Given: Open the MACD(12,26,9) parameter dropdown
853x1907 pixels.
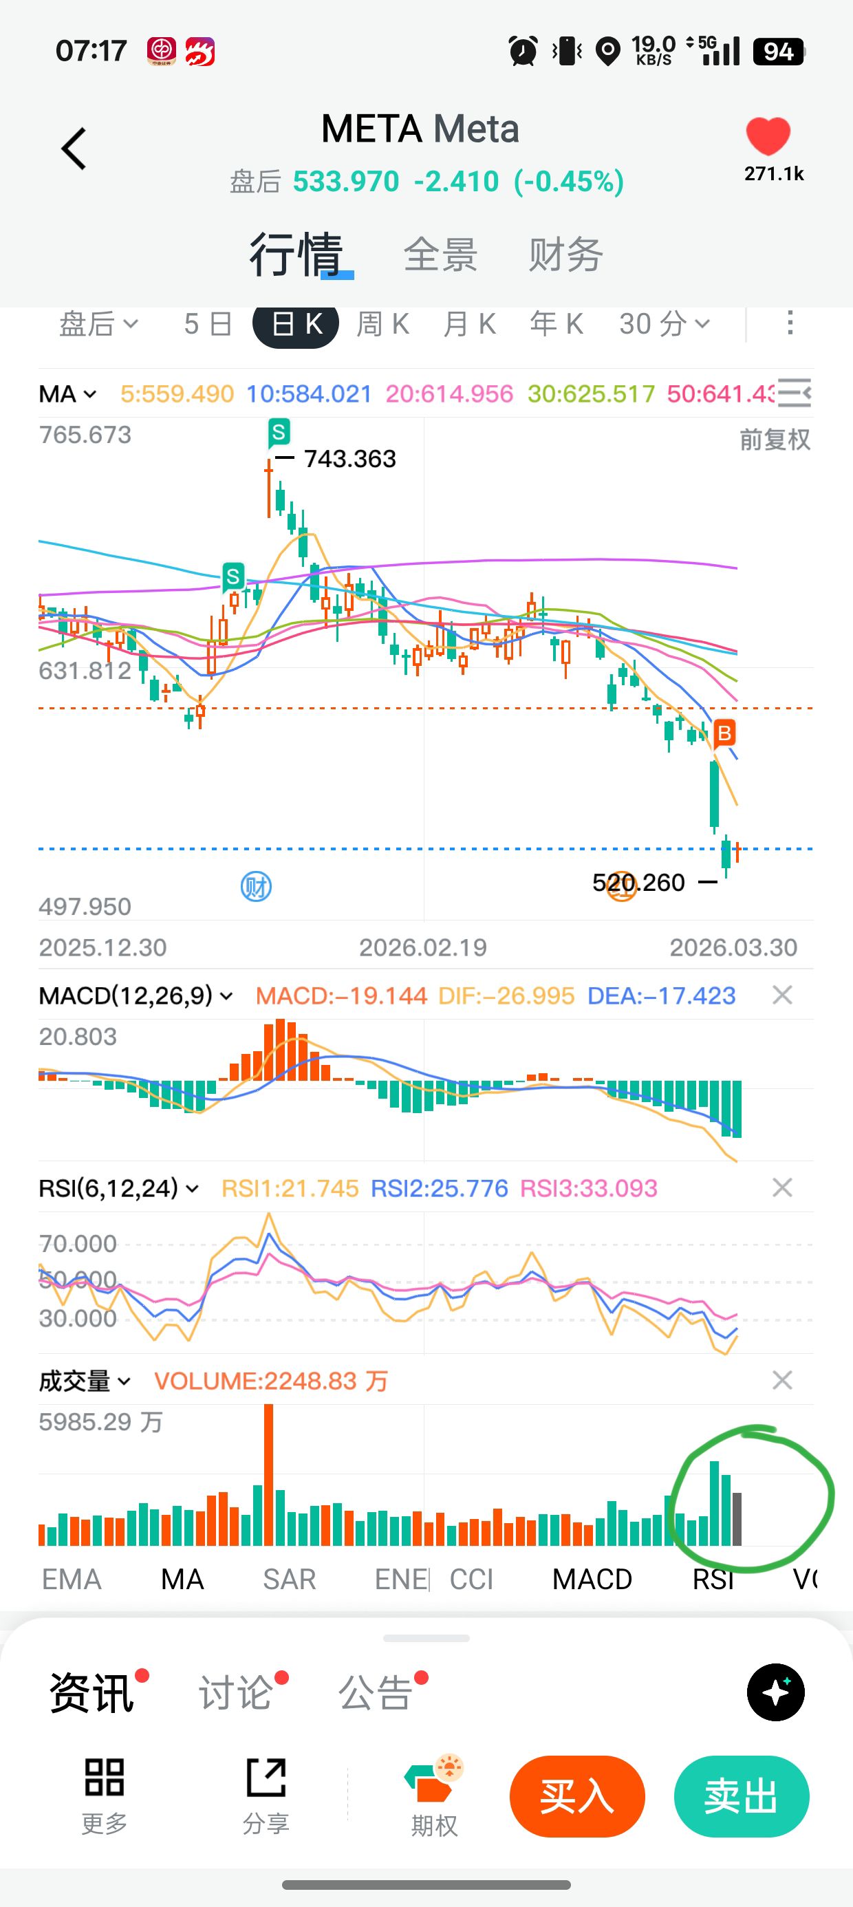Looking at the screenshot, I should pos(136,995).
